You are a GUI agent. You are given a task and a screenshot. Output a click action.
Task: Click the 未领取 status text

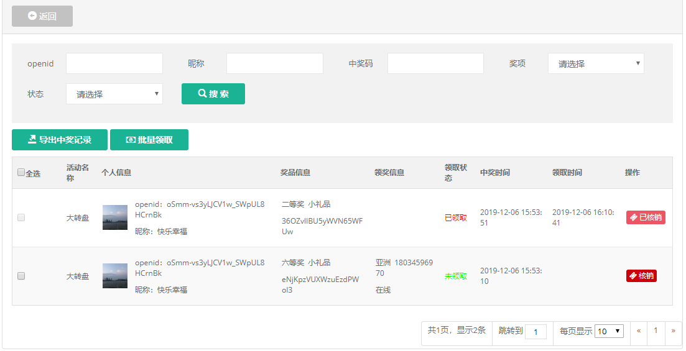456,276
